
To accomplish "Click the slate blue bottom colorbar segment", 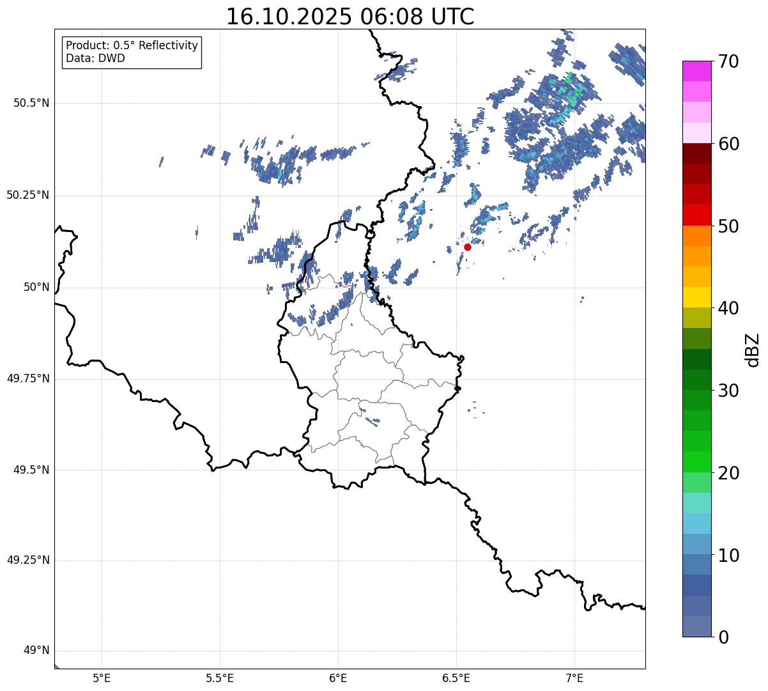I will (697, 626).
